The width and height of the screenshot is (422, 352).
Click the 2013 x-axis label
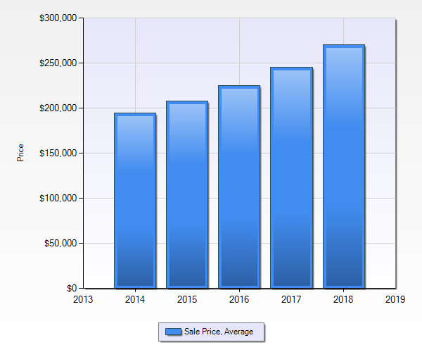(83, 299)
